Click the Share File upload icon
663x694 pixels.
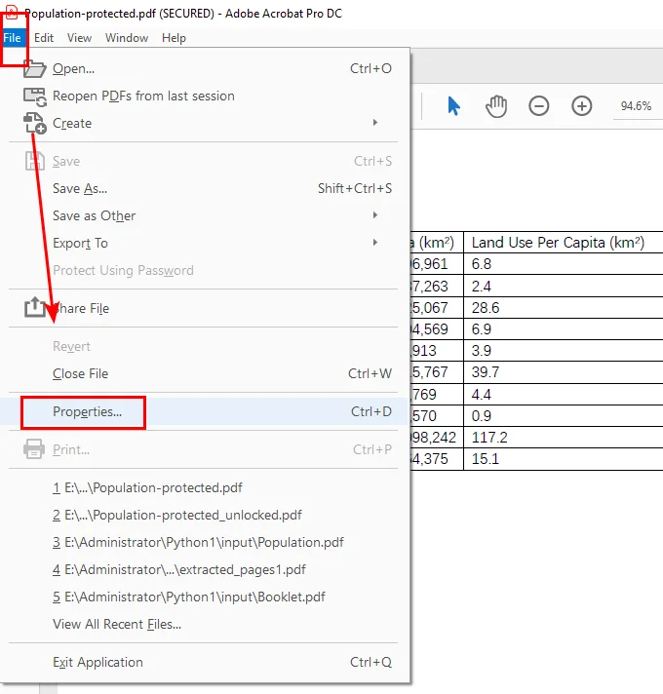(x=34, y=308)
